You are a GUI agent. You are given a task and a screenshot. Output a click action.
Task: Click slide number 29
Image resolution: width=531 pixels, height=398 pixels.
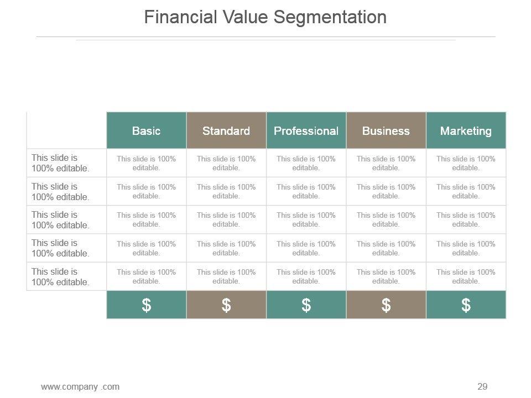pyautogui.click(x=482, y=386)
